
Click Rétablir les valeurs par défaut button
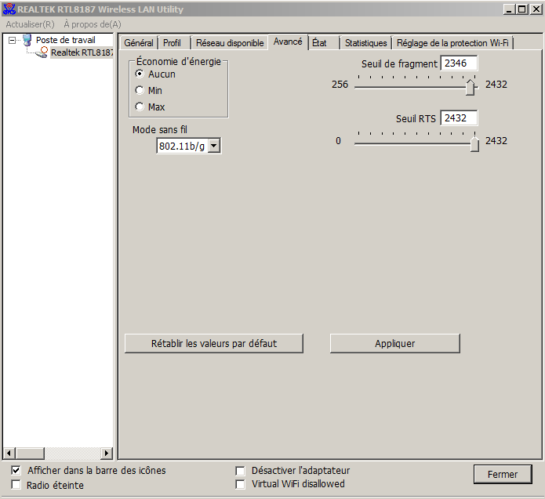click(x=214, y=343)
